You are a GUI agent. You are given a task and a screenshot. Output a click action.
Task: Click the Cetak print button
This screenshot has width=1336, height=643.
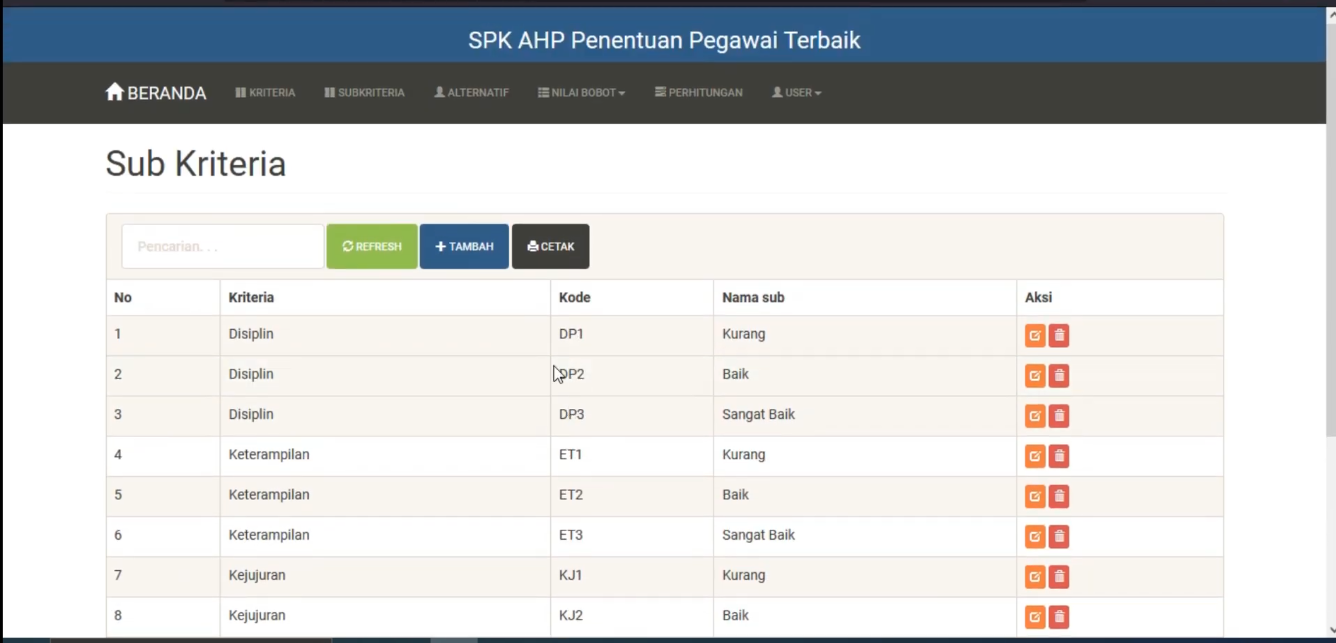(x=550, y=247)
